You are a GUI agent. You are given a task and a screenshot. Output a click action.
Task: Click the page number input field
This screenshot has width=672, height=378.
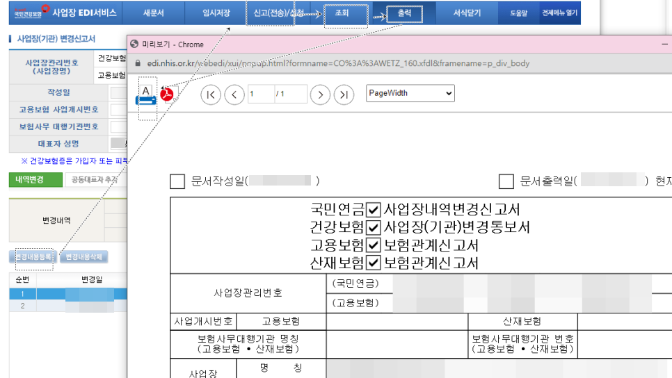coord(261,94)
